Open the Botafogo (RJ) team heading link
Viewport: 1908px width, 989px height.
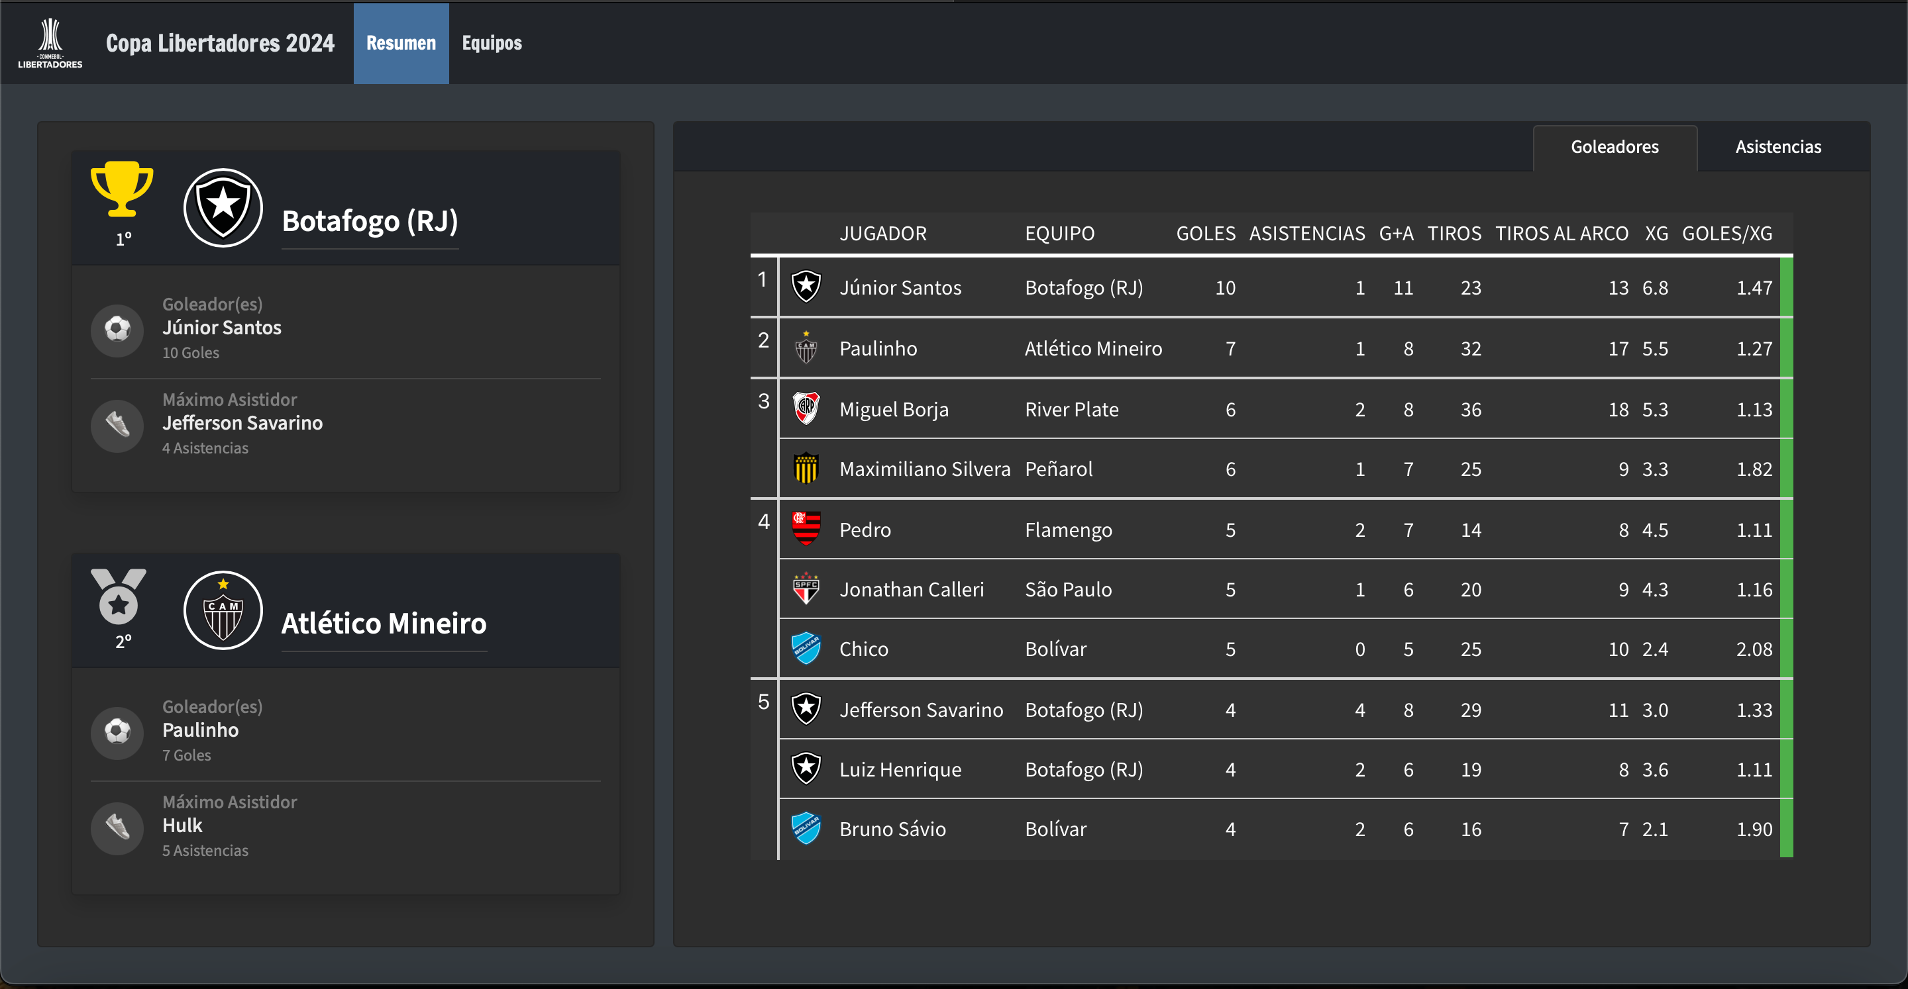pos(370,220)
